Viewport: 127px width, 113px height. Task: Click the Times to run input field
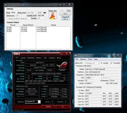pos(19,16)
